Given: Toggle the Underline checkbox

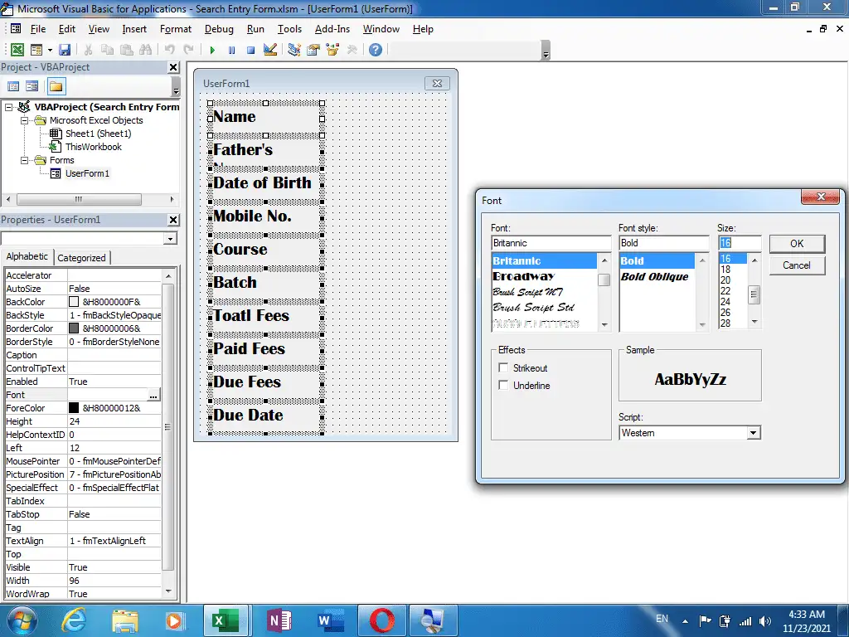Looking at the screenshot, I should (x=503, y=385).
